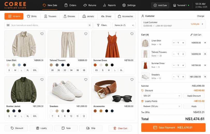Choose navy swatch for Tailored Trousers
210x134 pixels.
pos(63,65)
